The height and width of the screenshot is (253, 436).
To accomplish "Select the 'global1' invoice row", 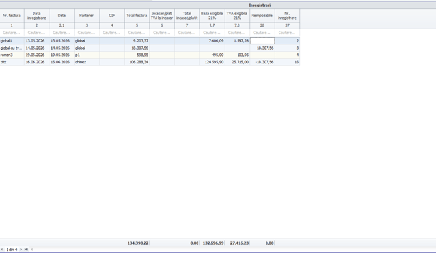I will [150, 41].
